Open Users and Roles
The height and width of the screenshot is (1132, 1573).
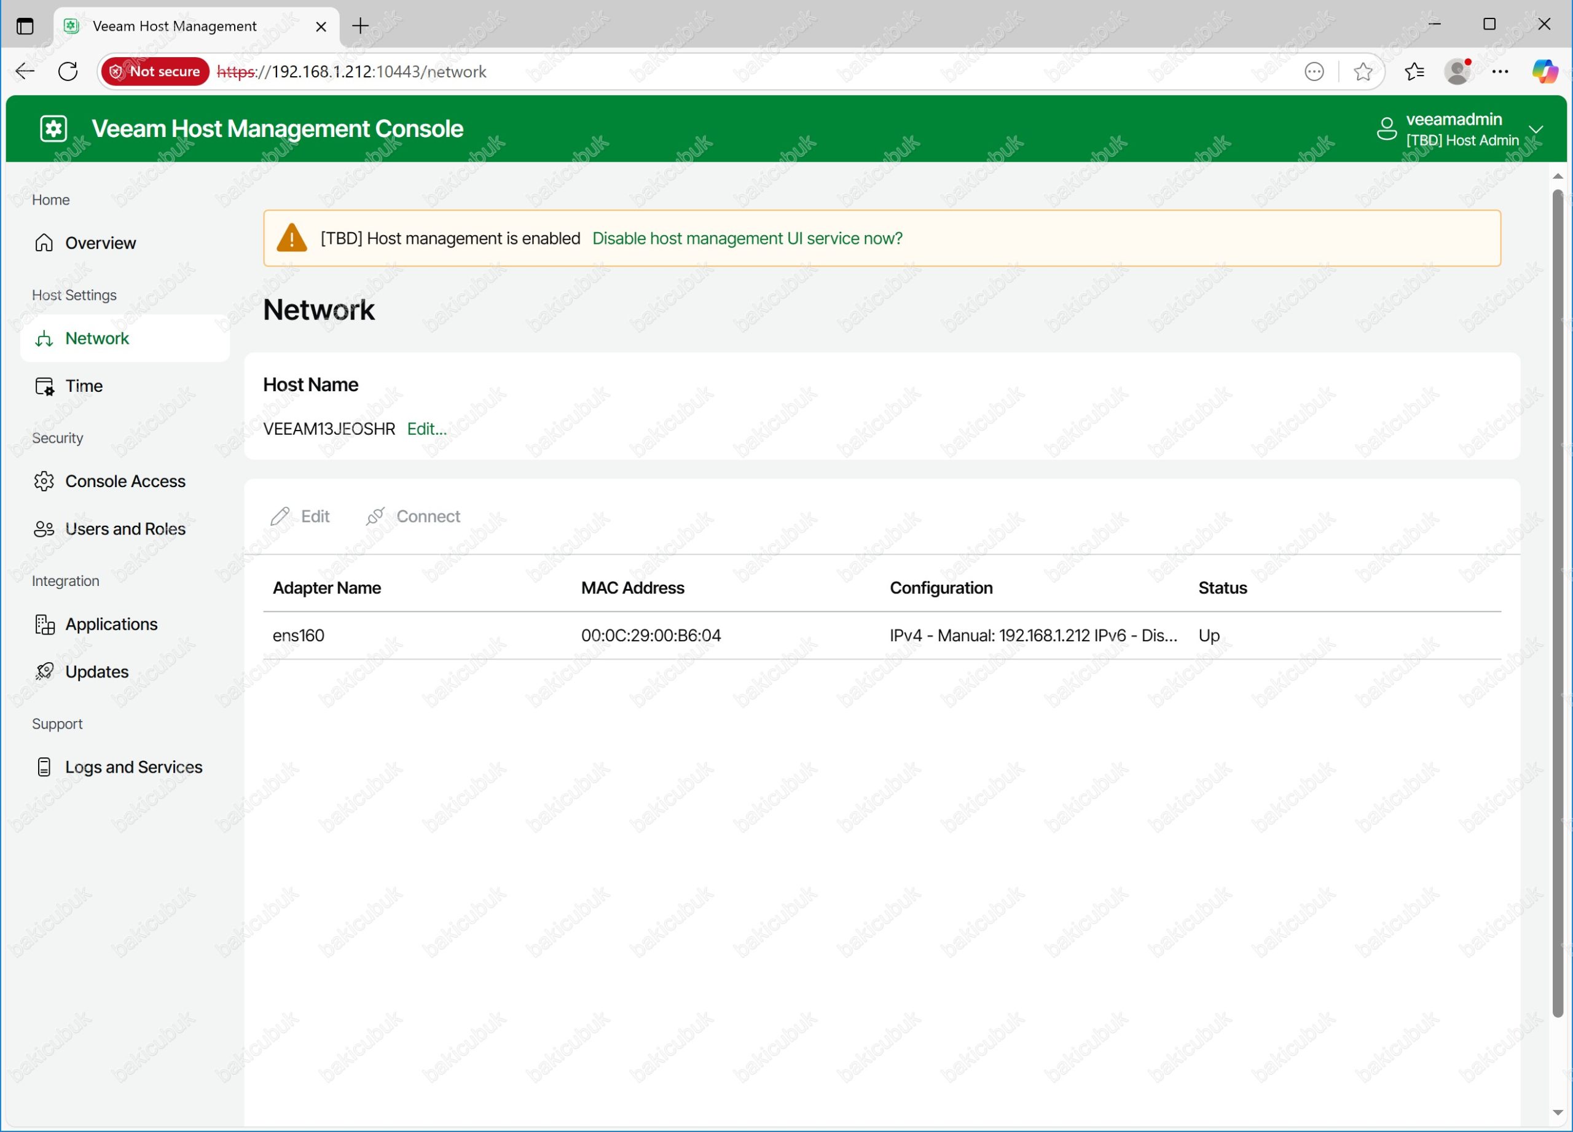click(125, 529)
